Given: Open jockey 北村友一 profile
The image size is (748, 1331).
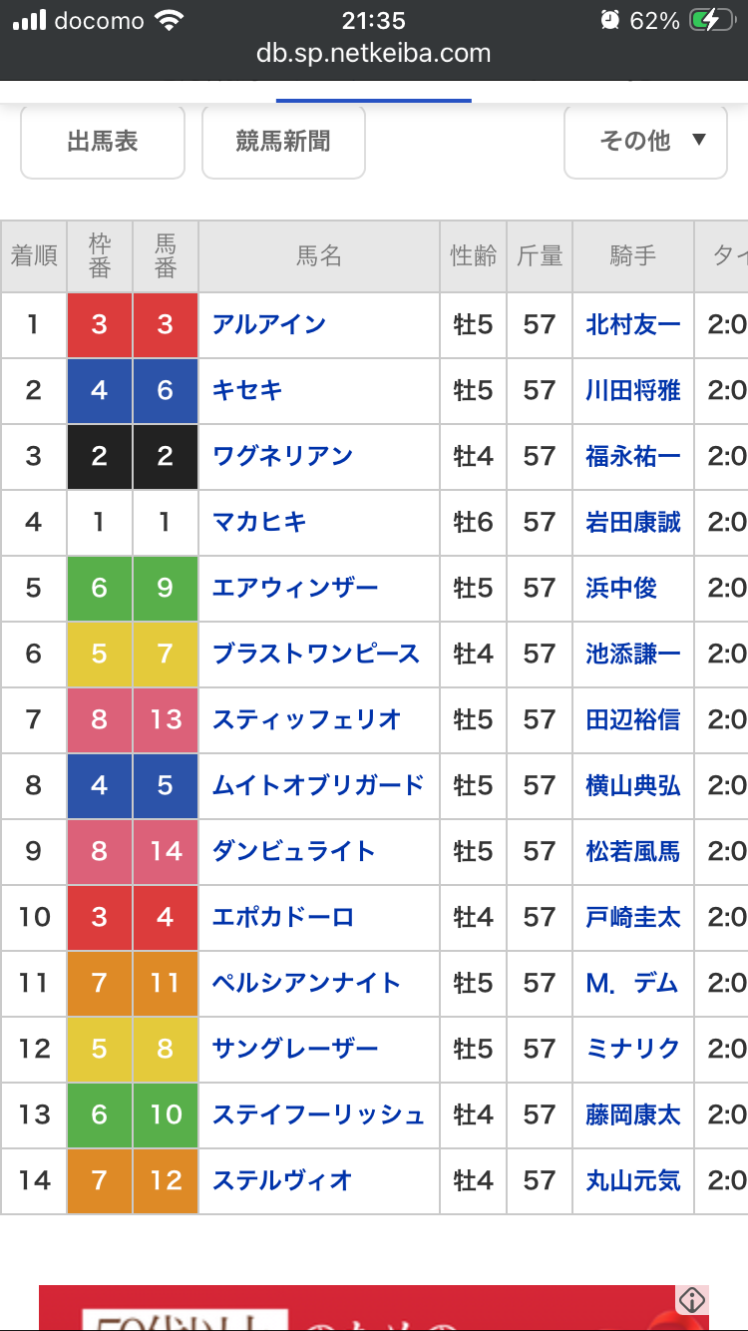Looking at the screenshot, I should coord(633,324).
